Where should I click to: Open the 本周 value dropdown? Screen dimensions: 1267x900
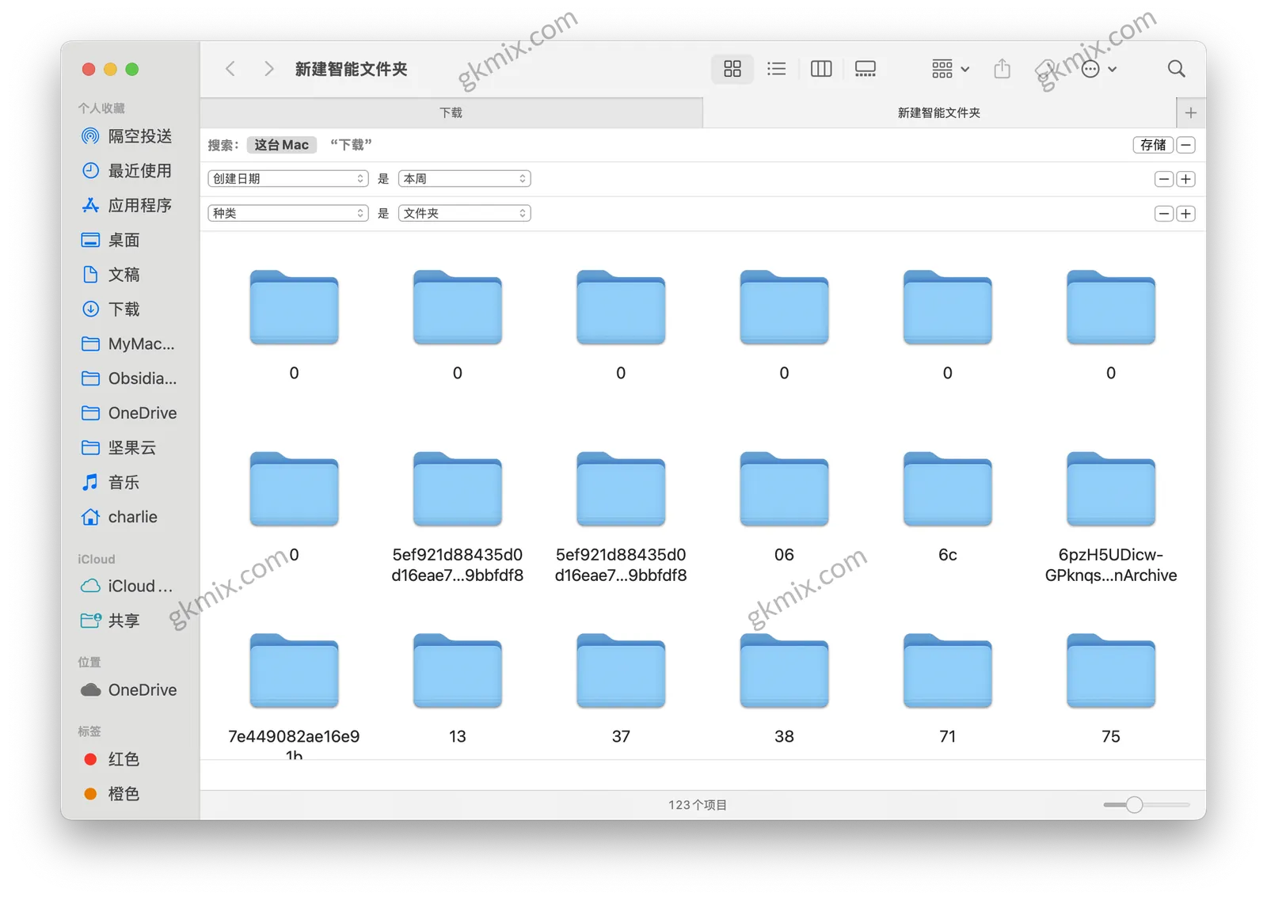pyautogui.click(x=465, y=179)
